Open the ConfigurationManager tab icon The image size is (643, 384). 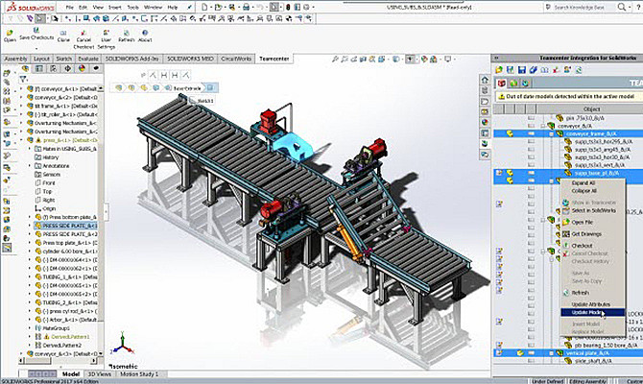coord(54,68)
